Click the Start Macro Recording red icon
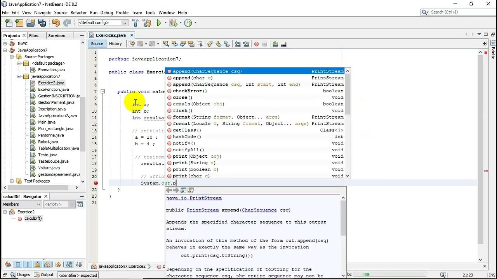The width and height of the screenshot is (497, 279). click(256, 44)
